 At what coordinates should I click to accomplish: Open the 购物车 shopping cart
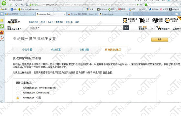(163, 28)
